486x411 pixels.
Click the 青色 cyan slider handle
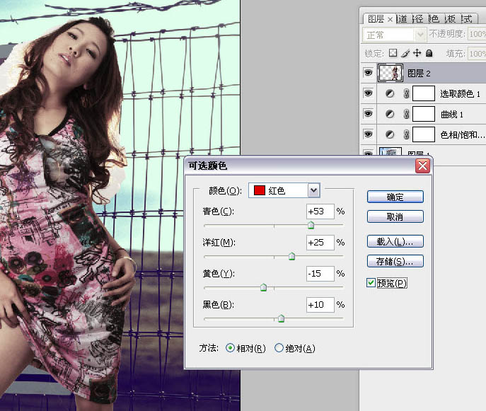click(x=311, y=226)
